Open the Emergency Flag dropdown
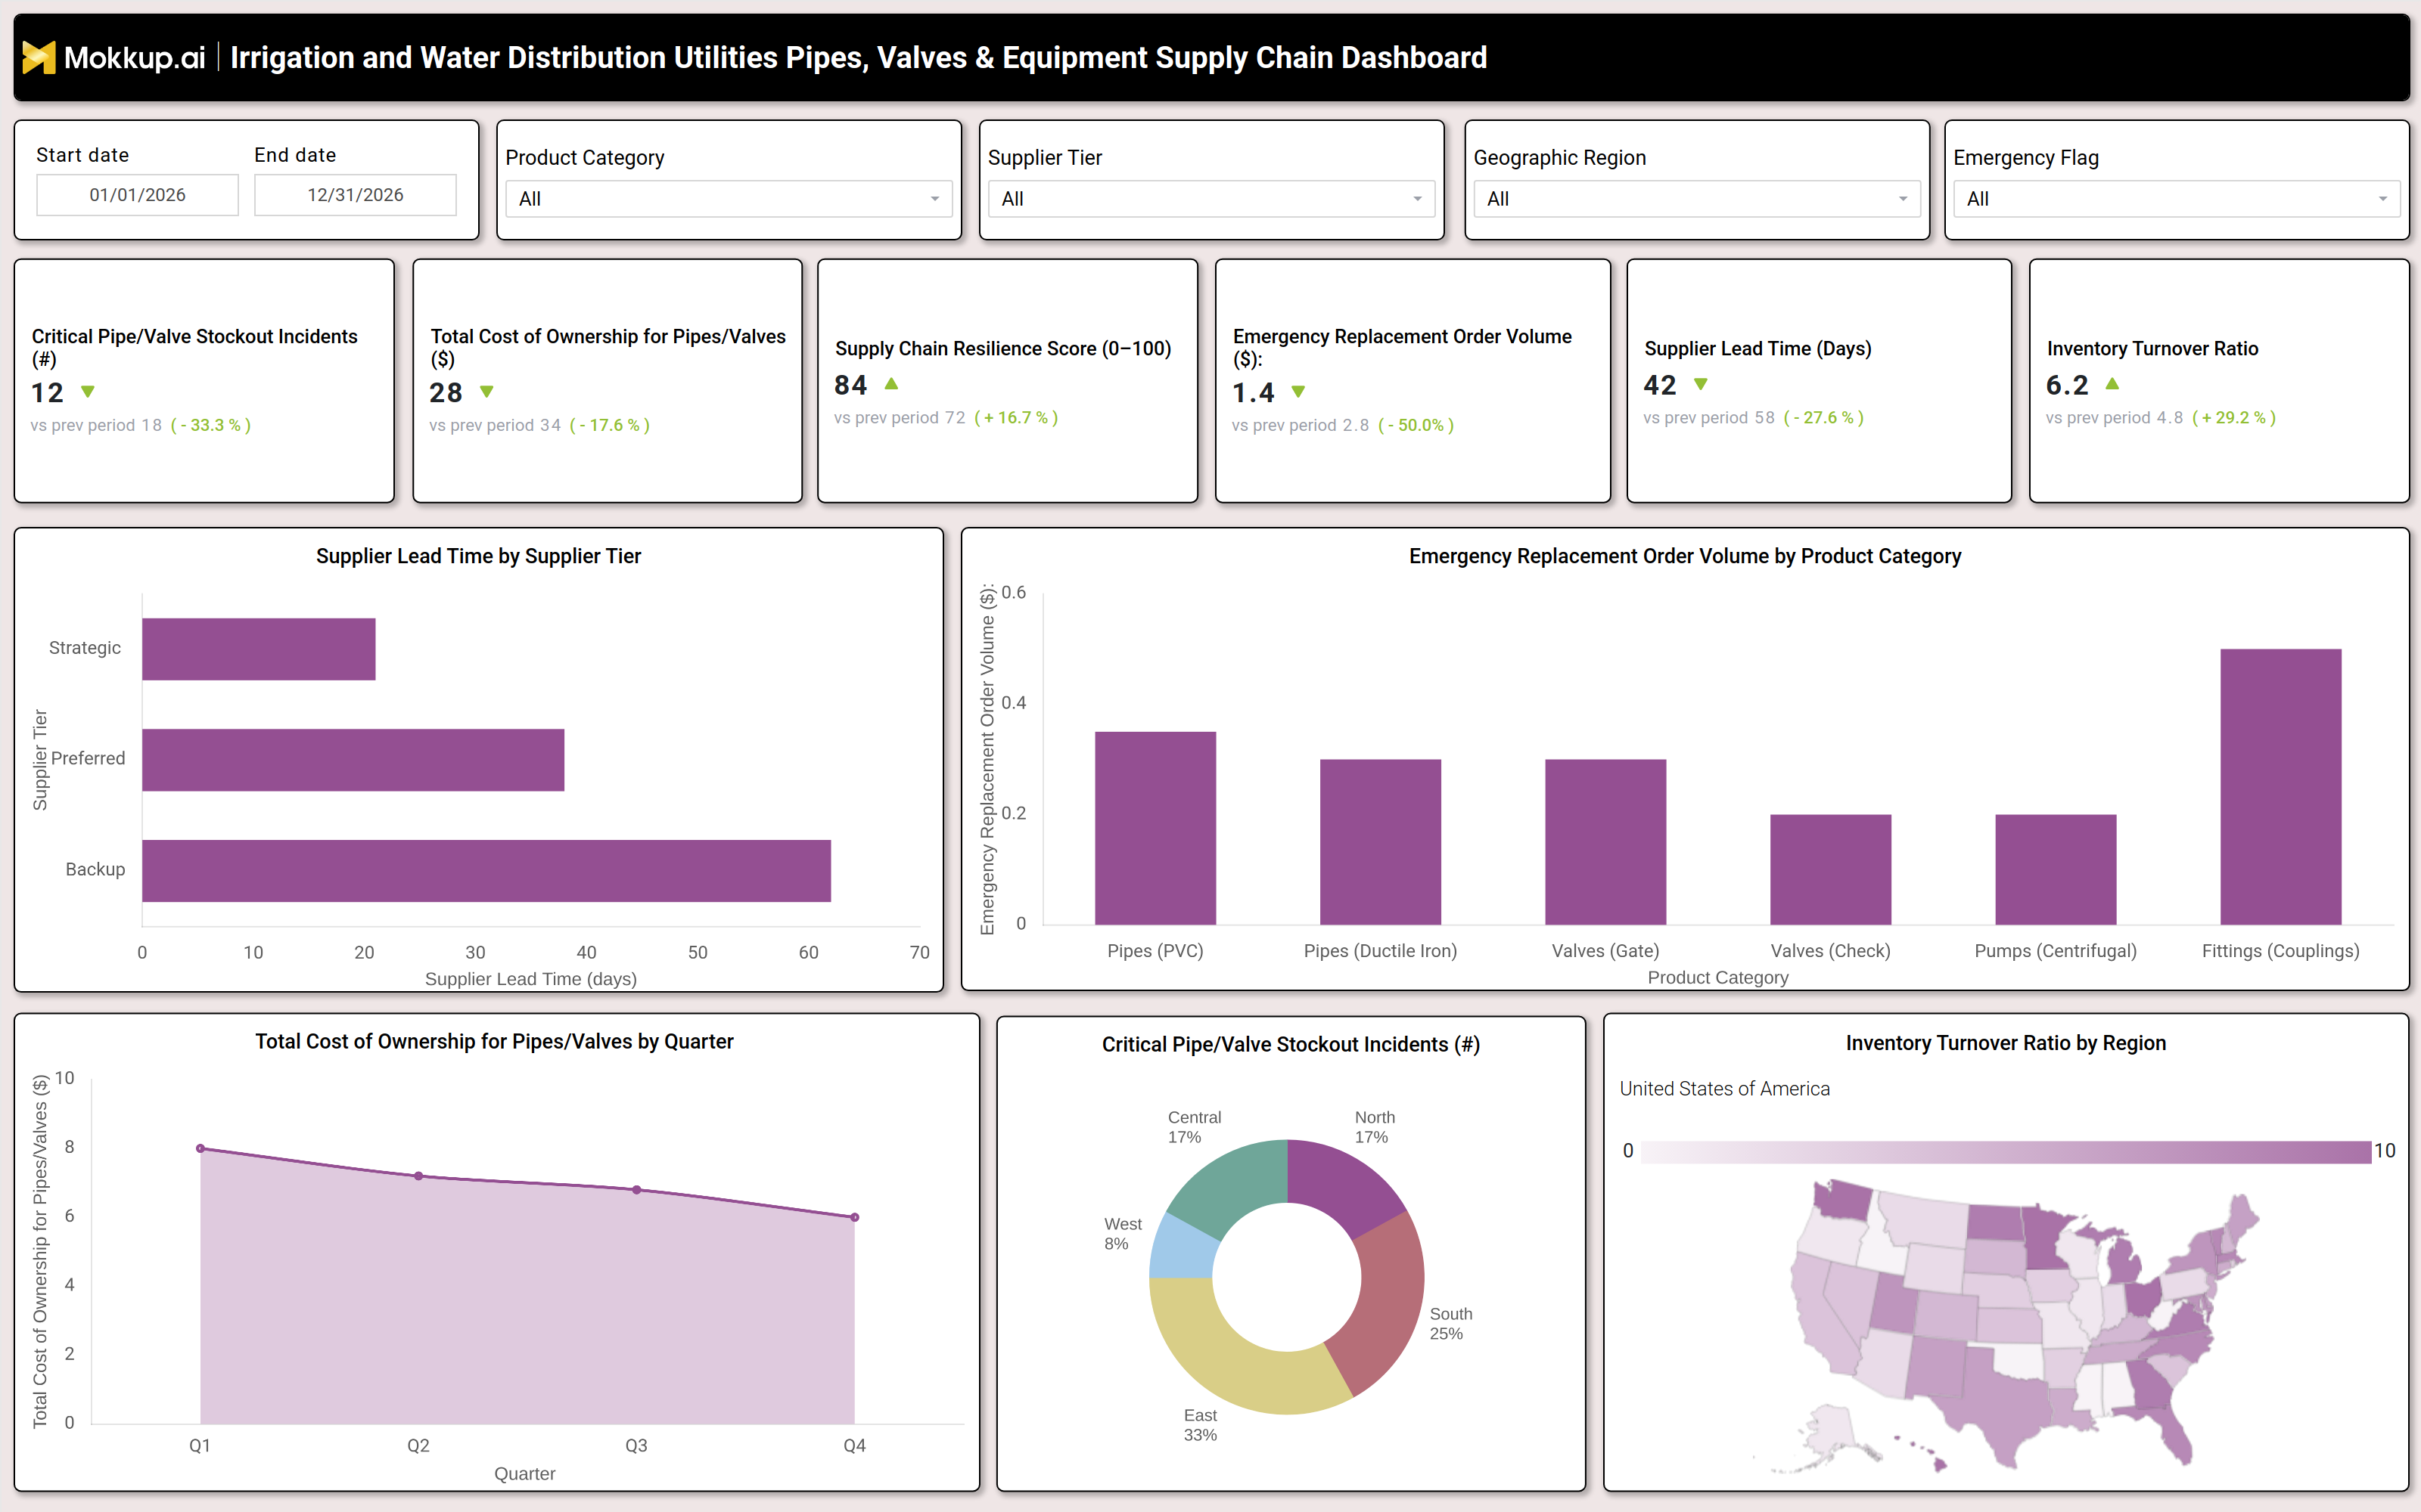Screen dimensions: 2421x1512 coord(2176,199)
